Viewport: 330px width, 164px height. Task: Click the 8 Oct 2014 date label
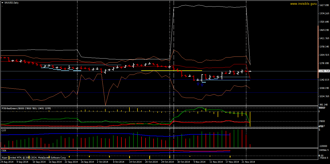tap(119, 162)
